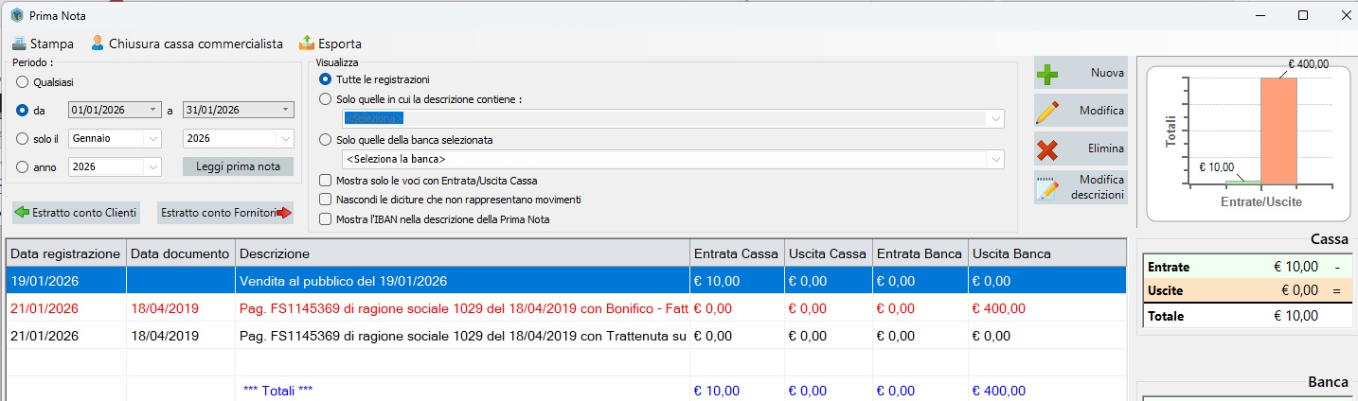
Task: Click the red X Elimina icon
Action: [1046, 148]
